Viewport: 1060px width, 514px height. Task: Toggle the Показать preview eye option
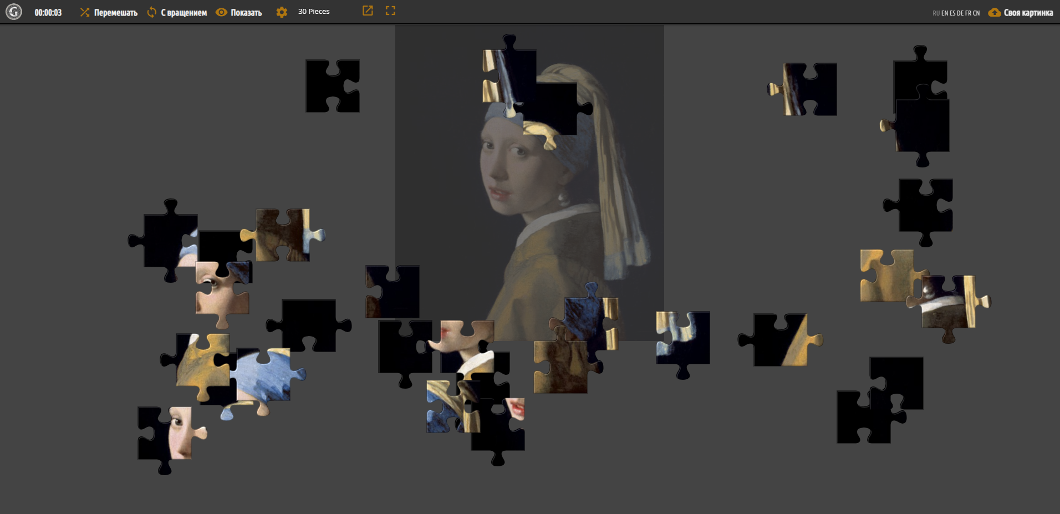pos(239,12)
